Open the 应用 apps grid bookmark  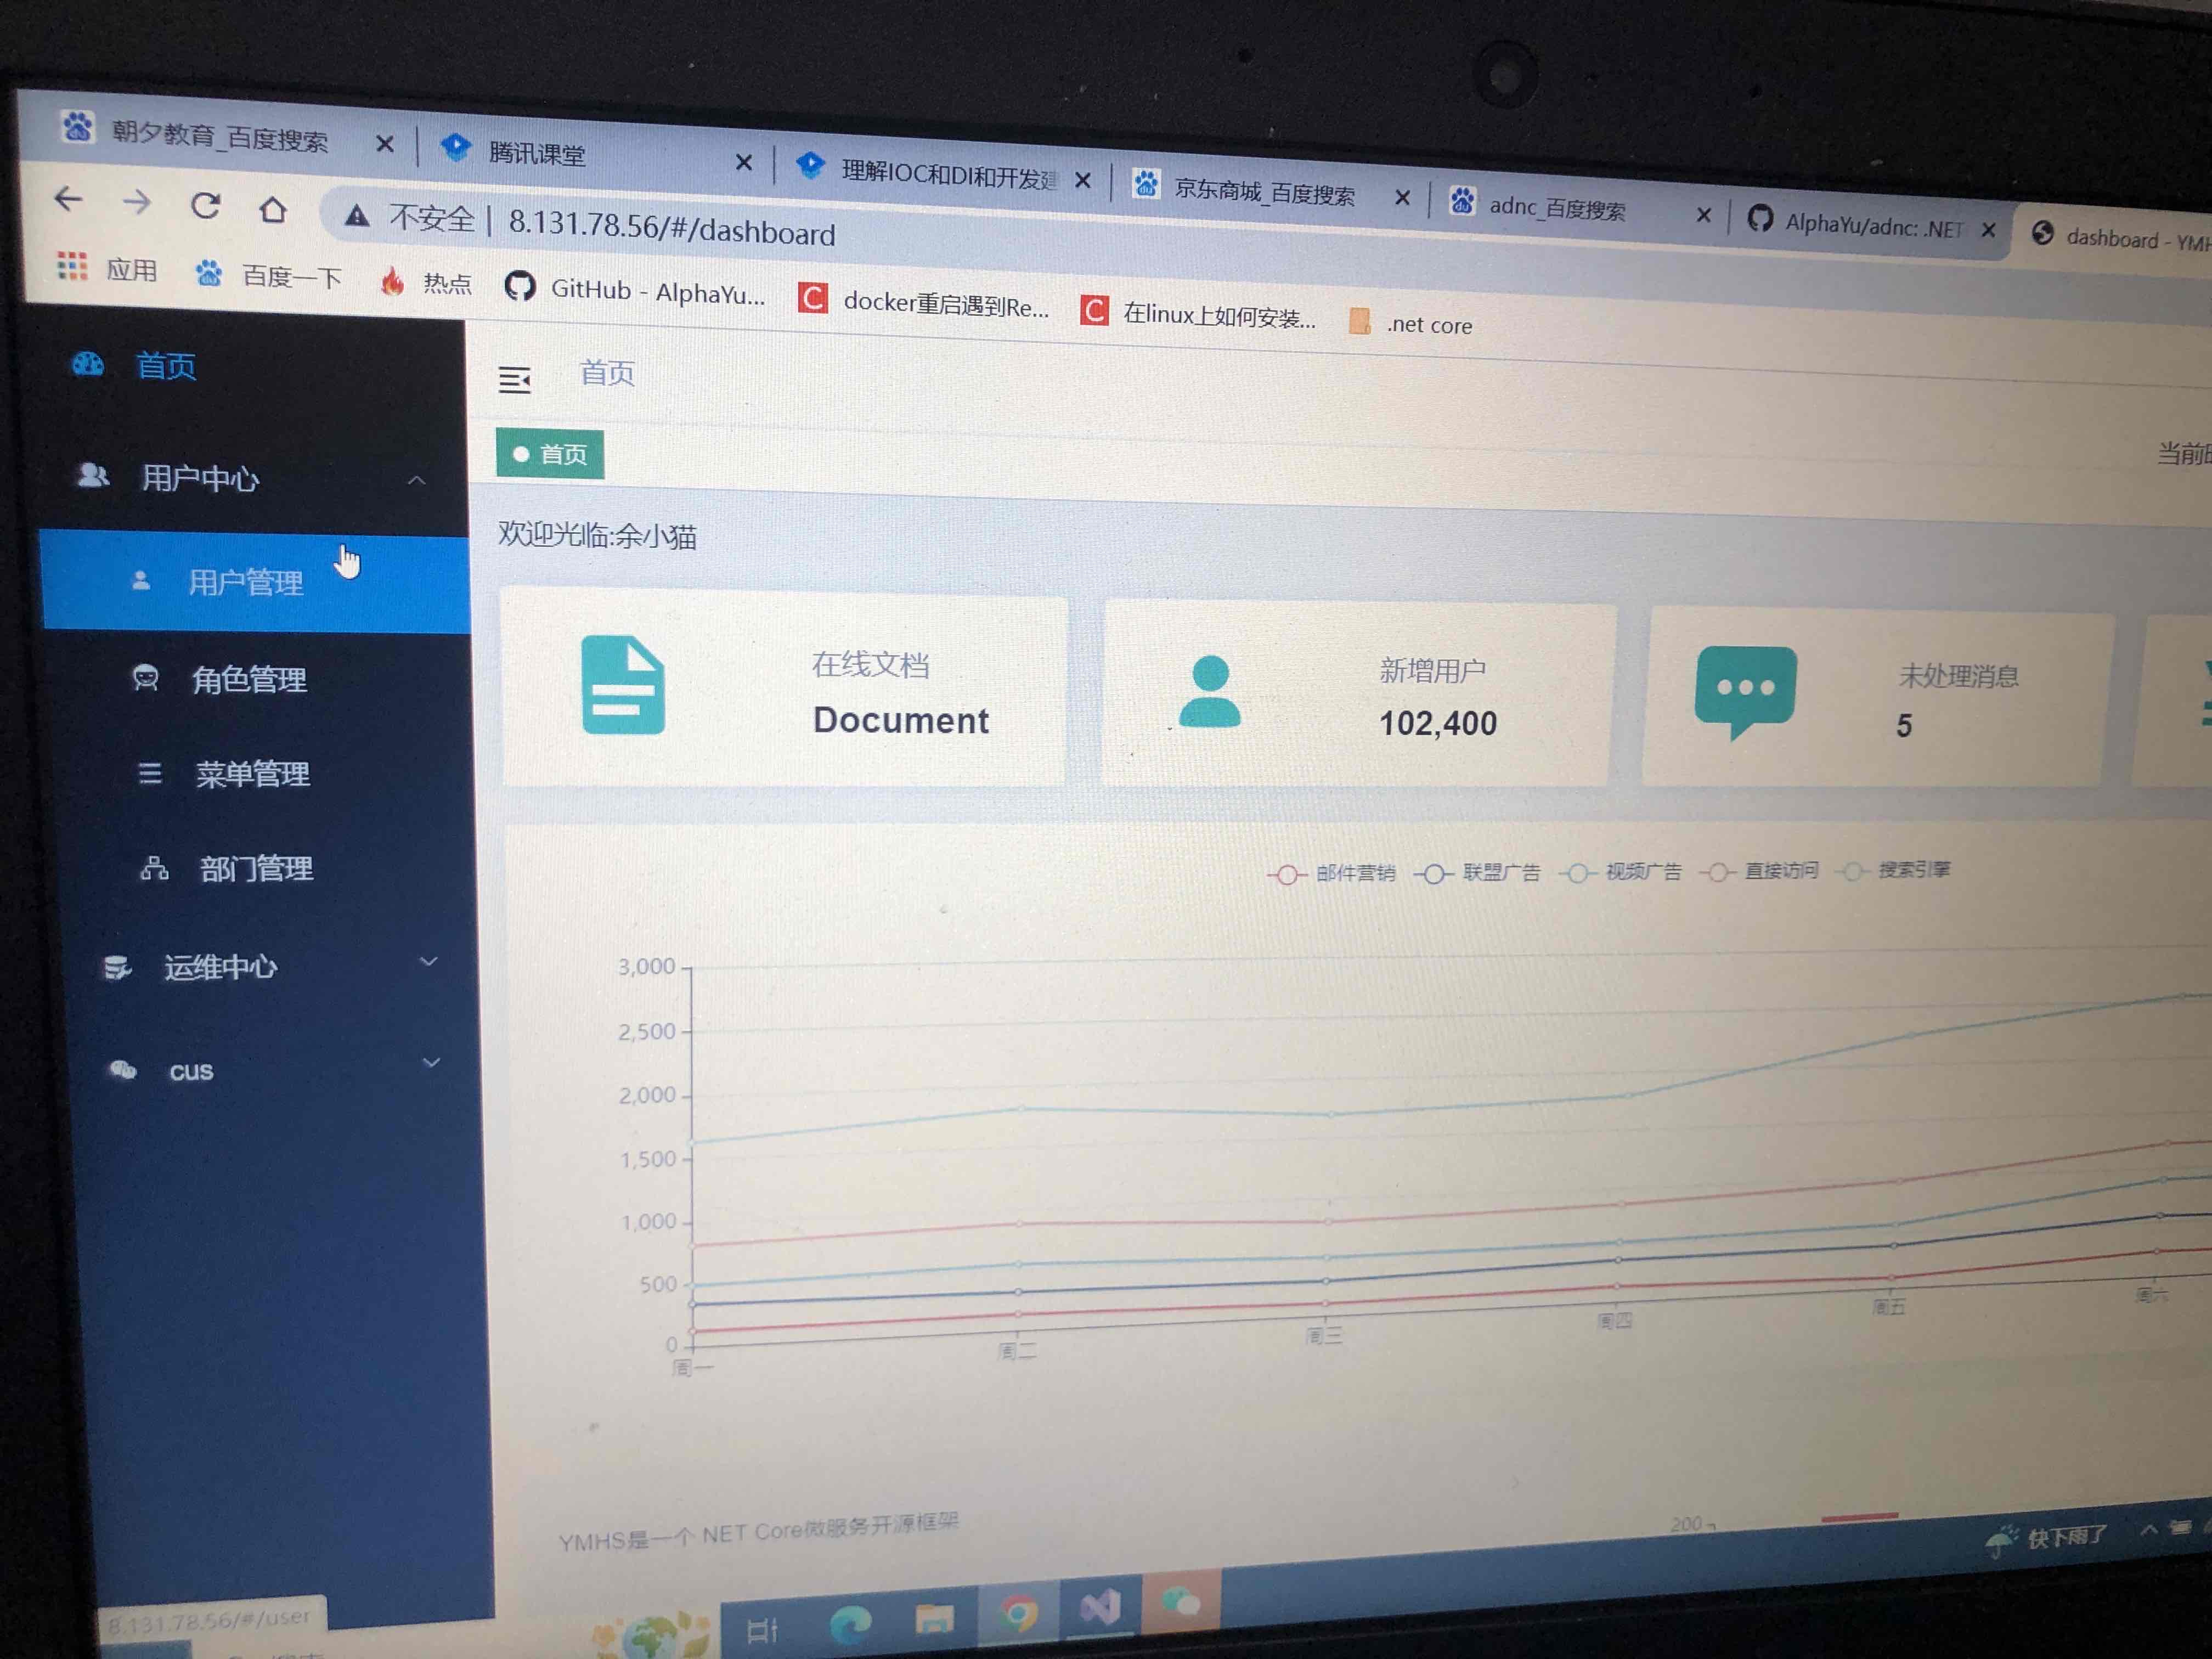(x=107, y=268)
